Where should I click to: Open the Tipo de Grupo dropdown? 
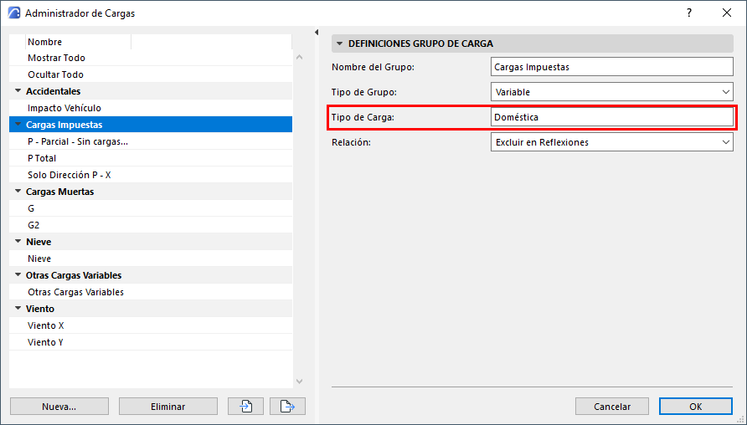coord(612,92)
